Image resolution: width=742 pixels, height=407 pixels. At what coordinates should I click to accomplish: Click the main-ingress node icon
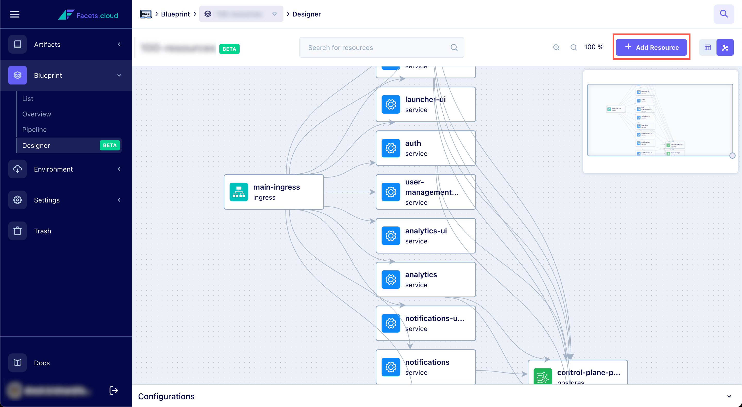(239, 192)
